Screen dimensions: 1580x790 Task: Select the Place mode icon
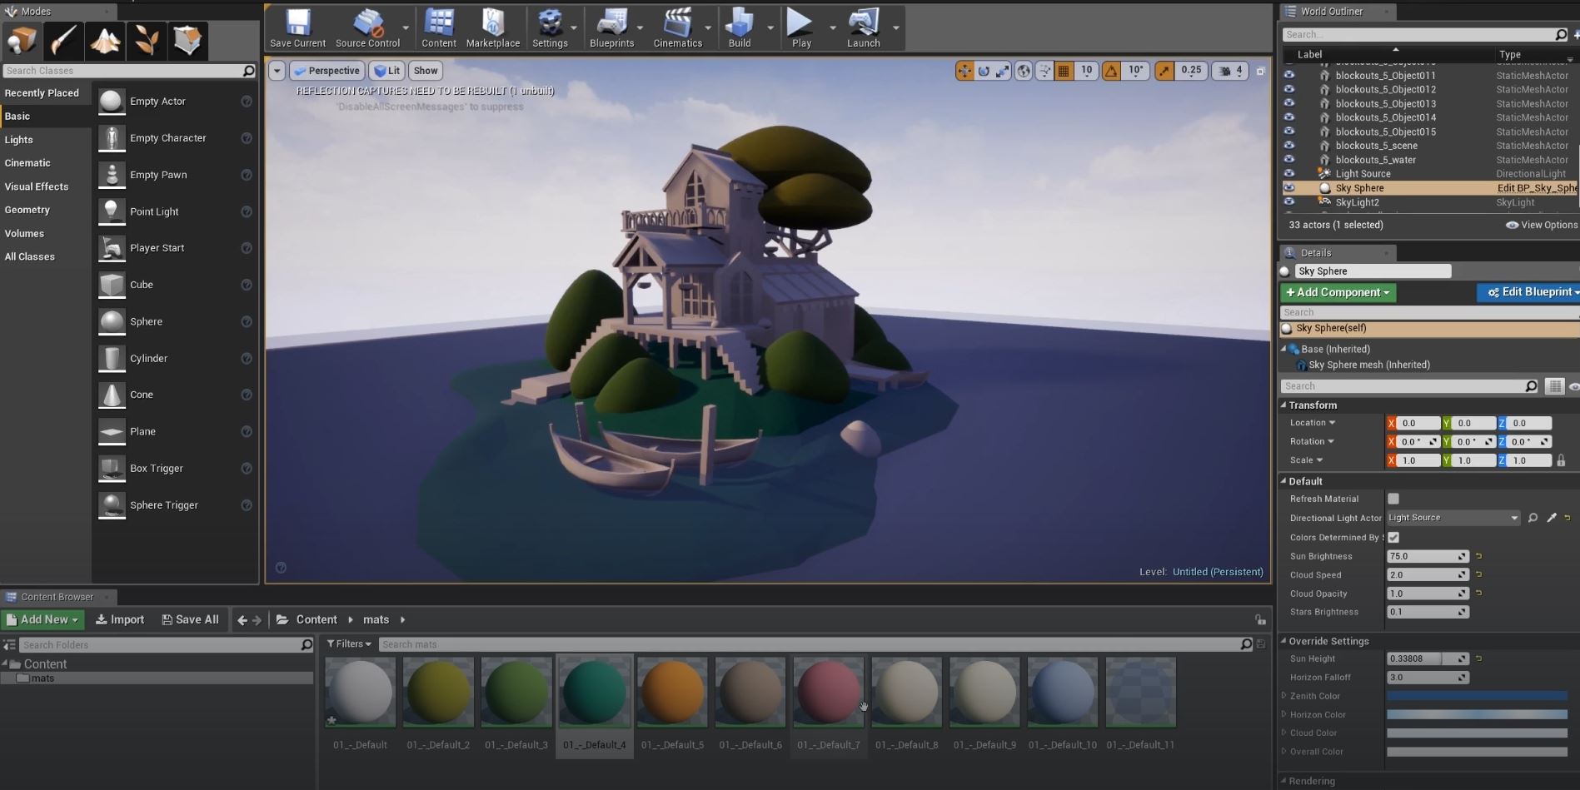(22, 40)
